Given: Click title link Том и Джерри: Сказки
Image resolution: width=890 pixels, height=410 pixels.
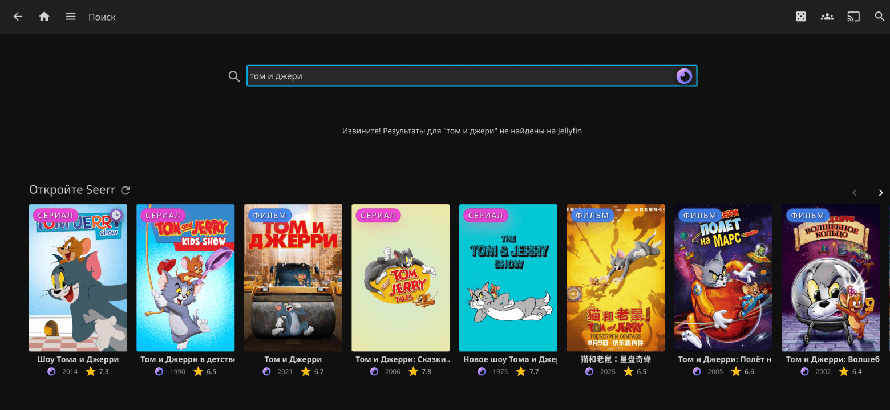Looking at the screenshot, I should 403,359.
